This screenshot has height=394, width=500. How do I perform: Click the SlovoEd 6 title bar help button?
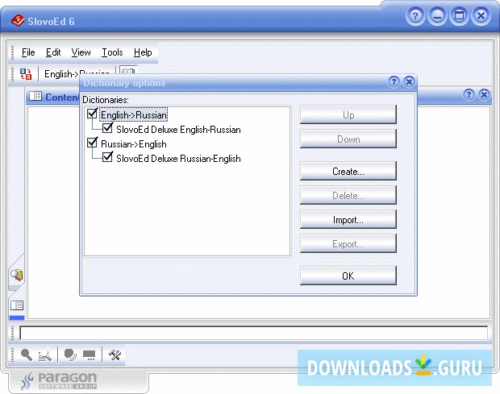(x=415, y=15)
